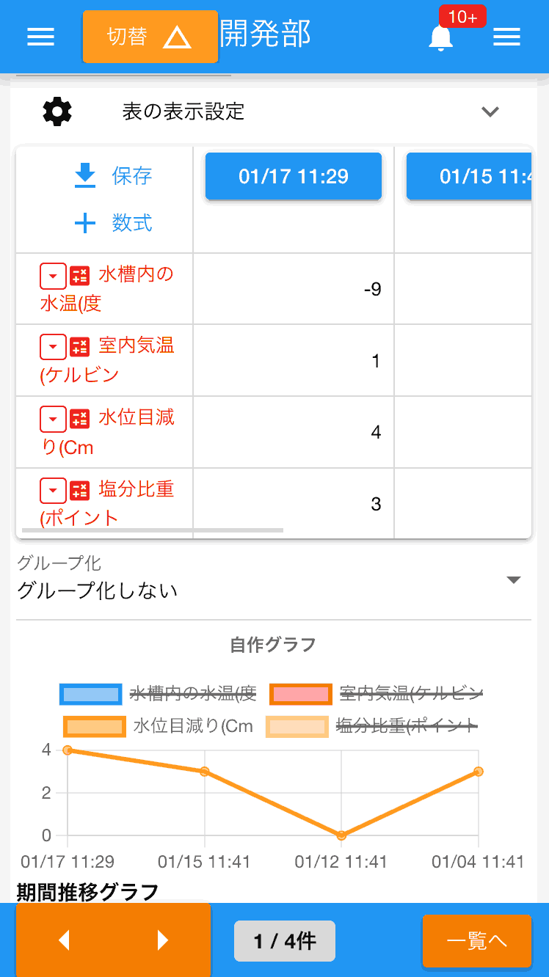
Task: Expand the 表の表示設定 chevron
Action: [x=490, y=111]
